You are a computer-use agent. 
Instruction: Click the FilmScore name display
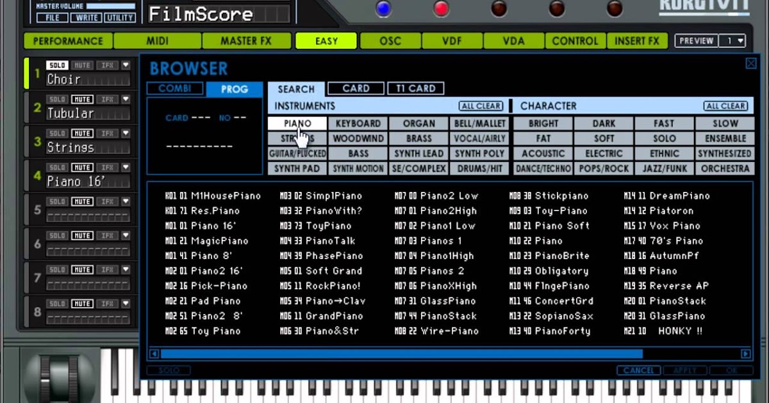coord(219,13)
